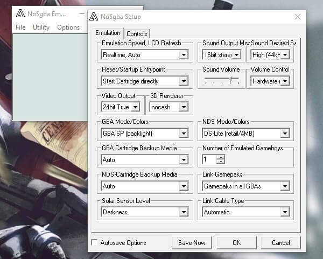Viewport: 323px width, 259px height.
Task: Open the Solar Sensor Level dropdown
Action: pos(145,212)
